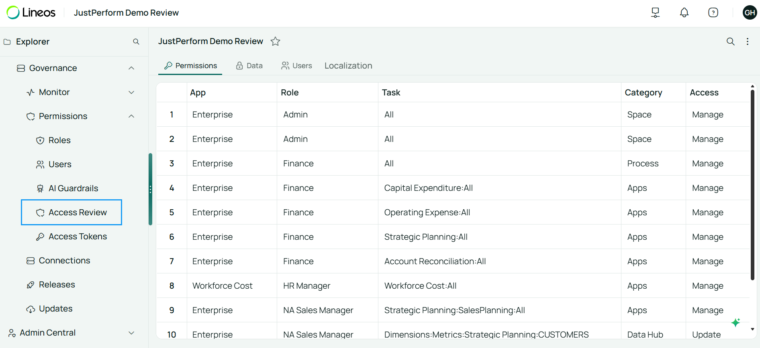
Task: Click the AI Guardrails icon
Action: (40, 188)
